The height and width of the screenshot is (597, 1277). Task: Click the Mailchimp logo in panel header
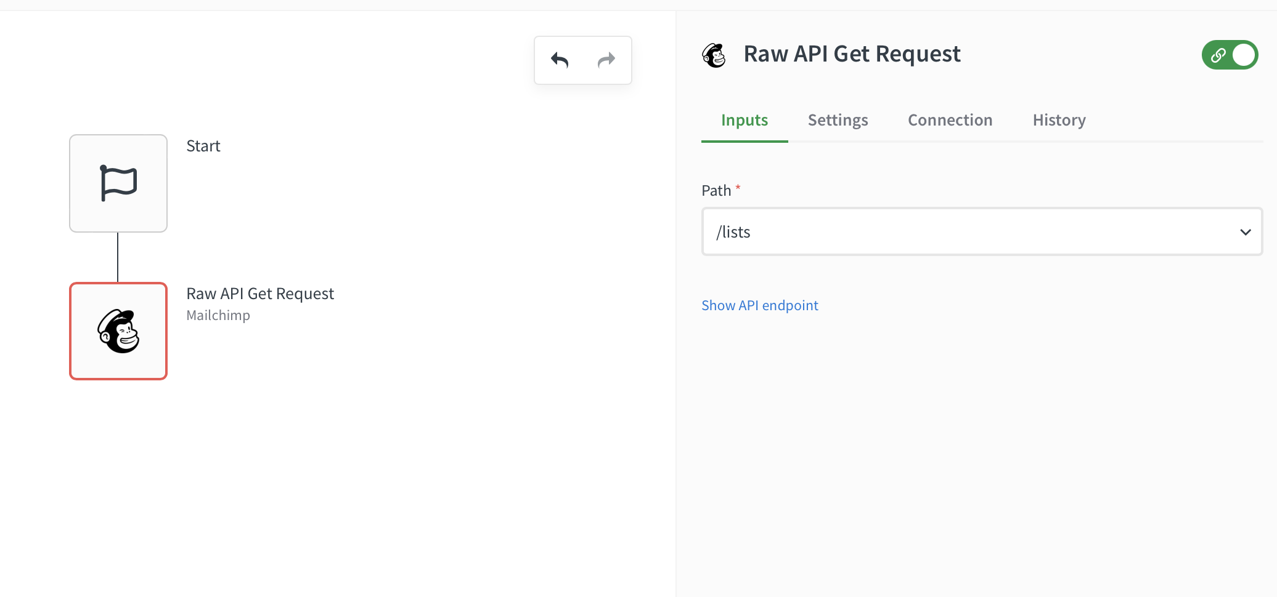tap(714, 55)
